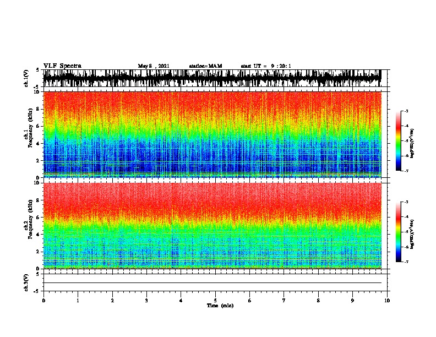
Task: Click time axis tick label "8"
Action: click(x=318, y=301)
